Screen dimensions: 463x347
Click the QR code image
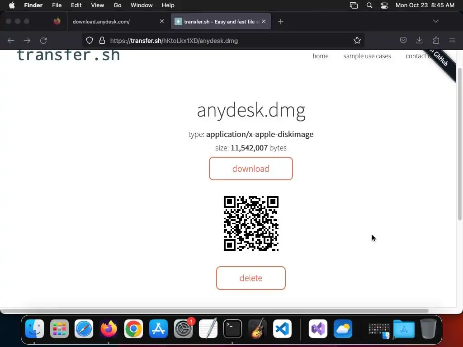pos(251,223)
